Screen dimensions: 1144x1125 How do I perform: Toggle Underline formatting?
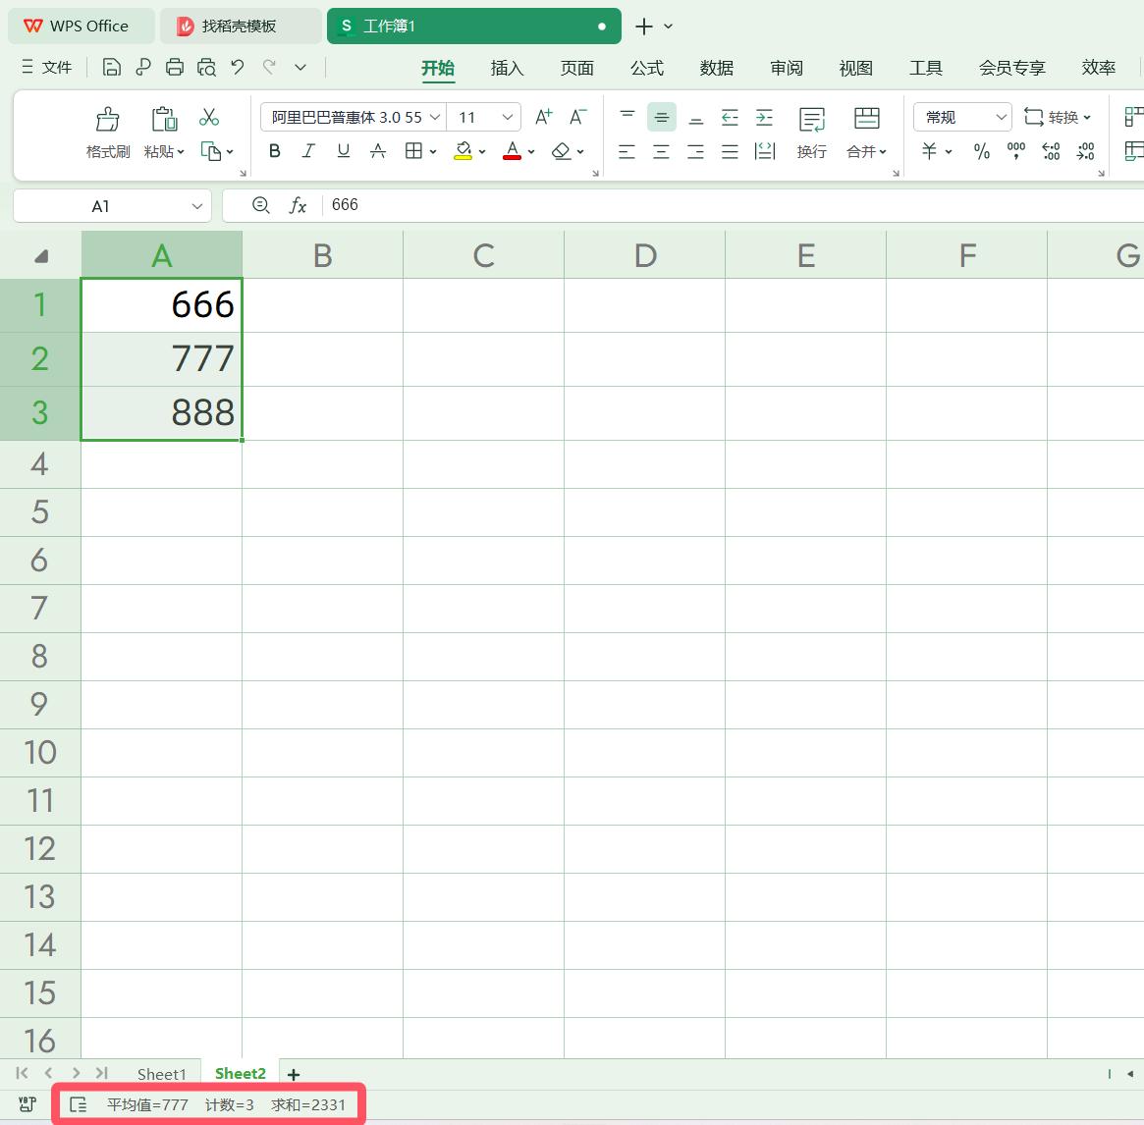click(343, 151)
